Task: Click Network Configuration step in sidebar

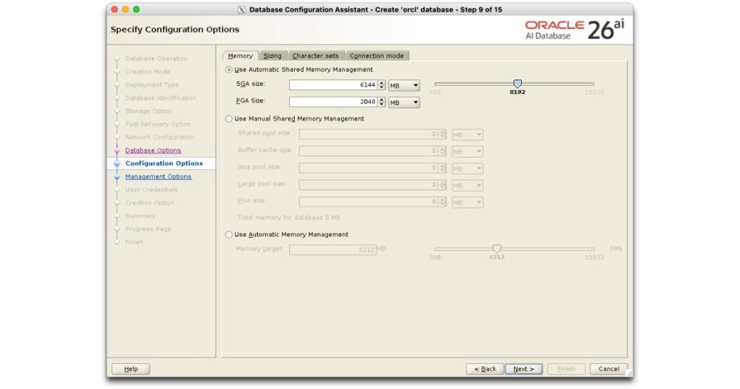Action: [x=160, y=137]
